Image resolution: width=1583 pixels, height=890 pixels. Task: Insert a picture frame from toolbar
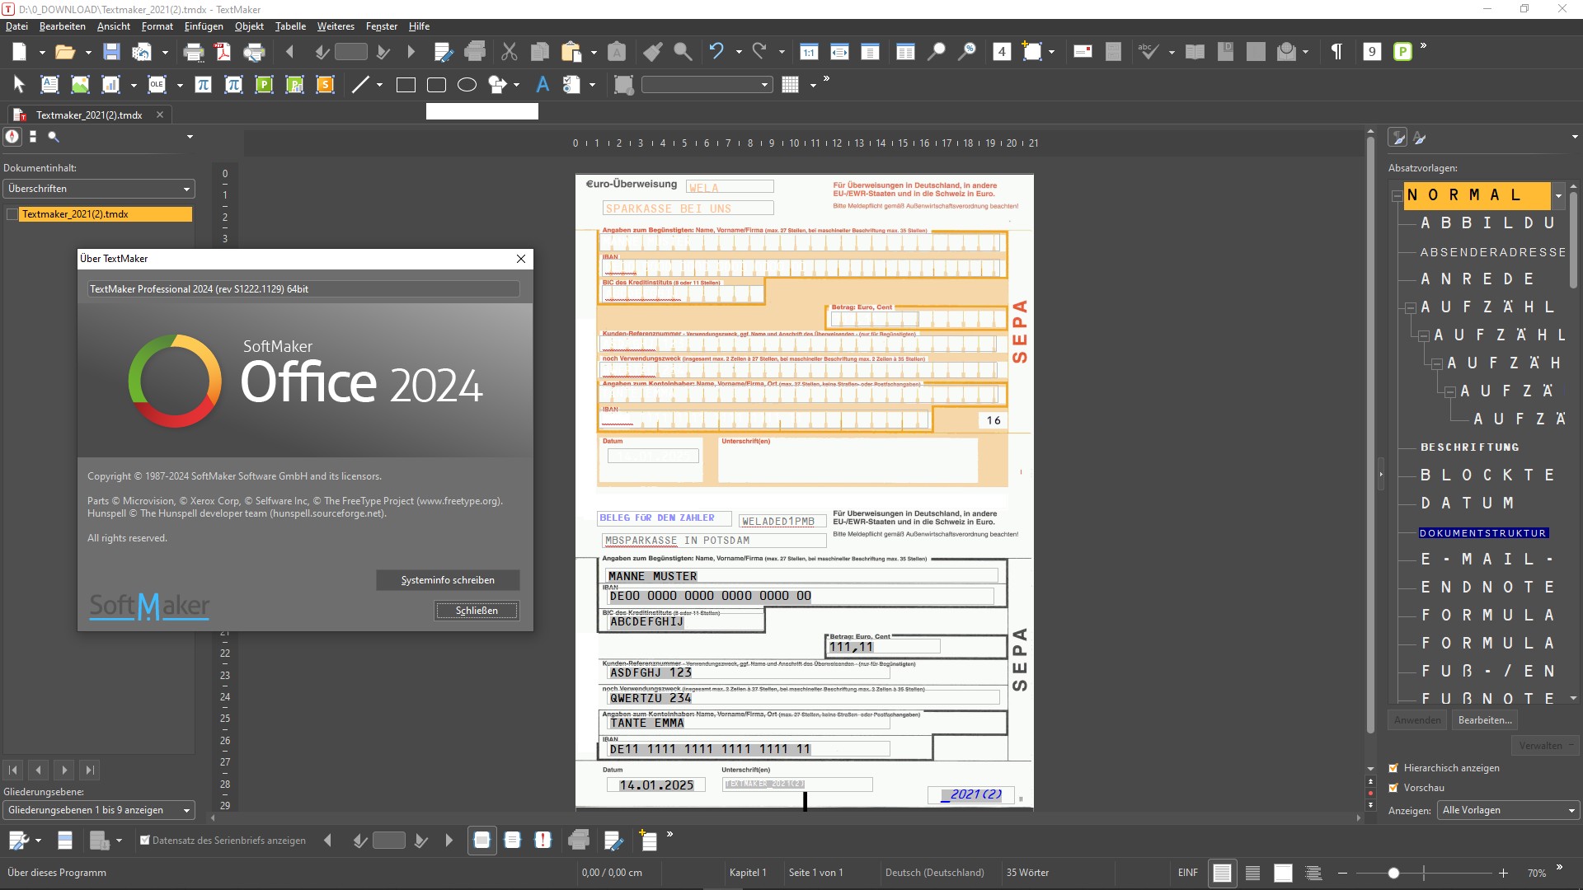click(80, 85)
